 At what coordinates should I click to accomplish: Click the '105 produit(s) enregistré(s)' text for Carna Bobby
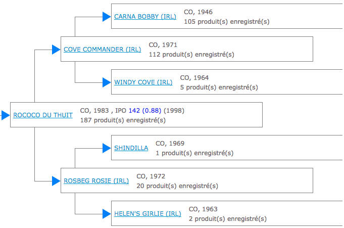pos(227,22)
